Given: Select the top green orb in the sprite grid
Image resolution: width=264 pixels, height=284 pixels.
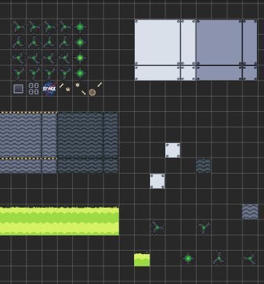Looking at the screenshot, I should (x=80, y=27).
